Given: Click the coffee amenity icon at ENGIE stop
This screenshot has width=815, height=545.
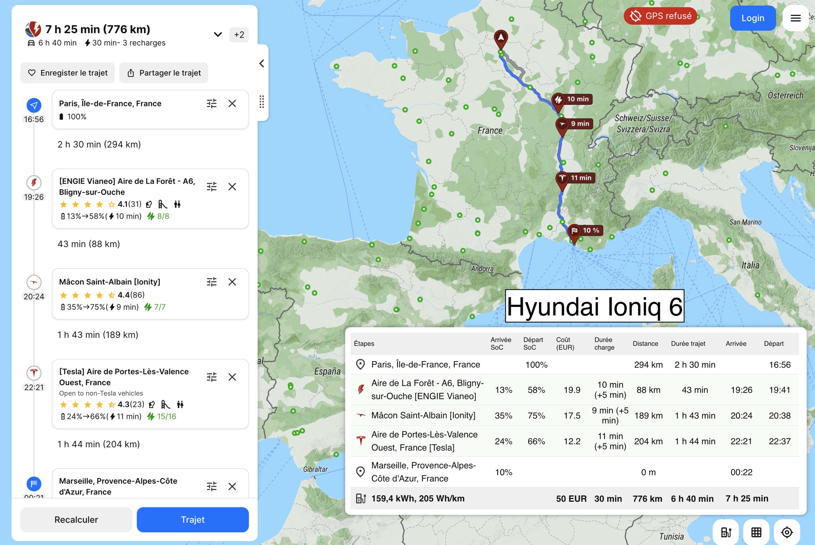Looking at the screenshot, I should click(x=149, y=204).
